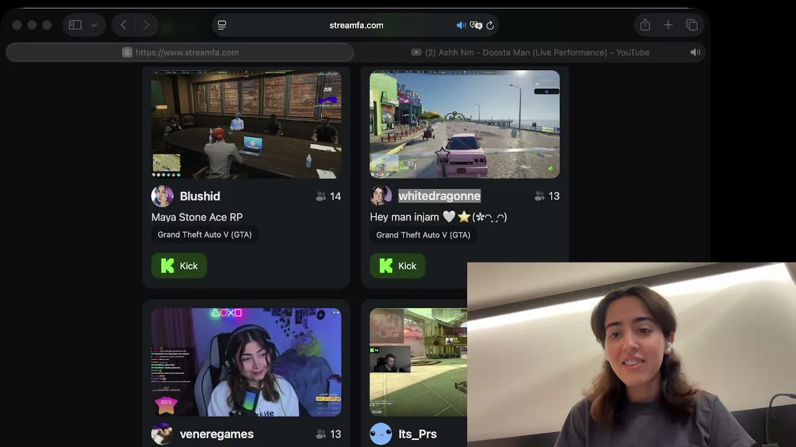Open whitedragonne's Kick button
Viewport: 796px width, 447px height.
397,266
